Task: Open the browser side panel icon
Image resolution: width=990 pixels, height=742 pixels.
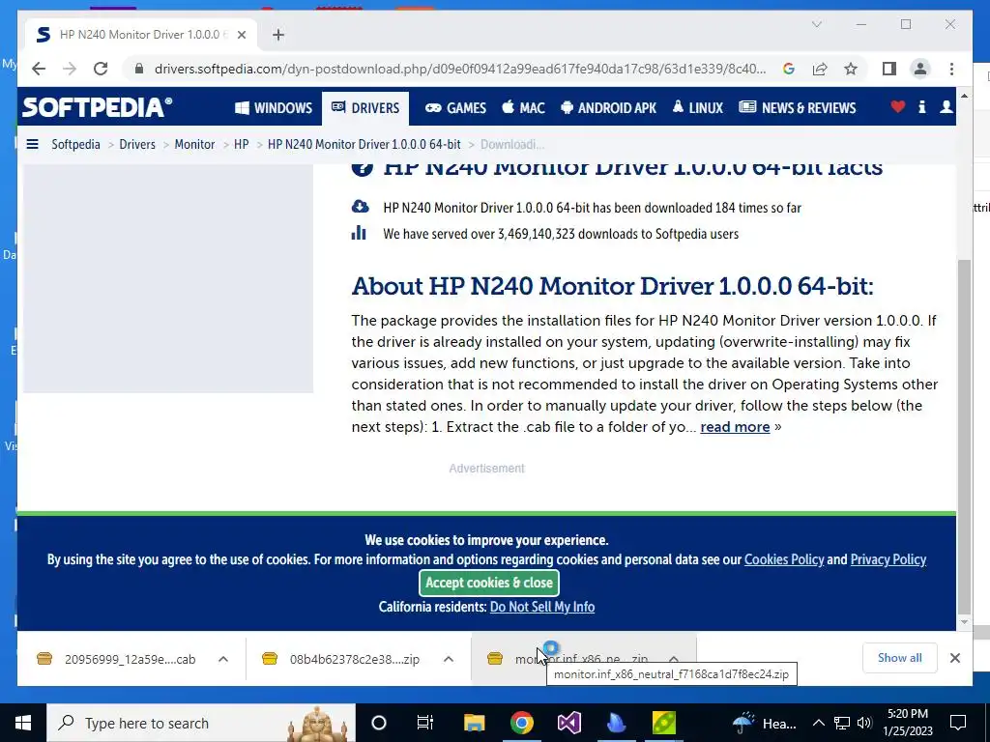Action: click(x=889, y=69)
